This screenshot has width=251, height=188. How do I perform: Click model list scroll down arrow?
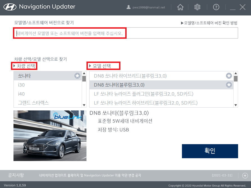(x=236, y=105)
